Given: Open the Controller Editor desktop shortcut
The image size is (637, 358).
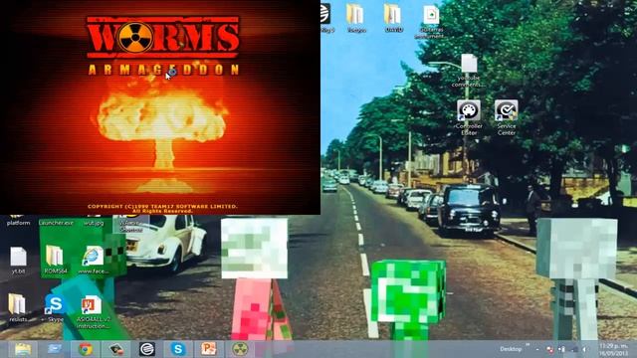Looking at the screenshot, I should (469, 117).
